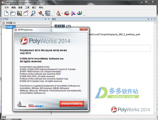Close the 属性 panel

click(155, 19)
